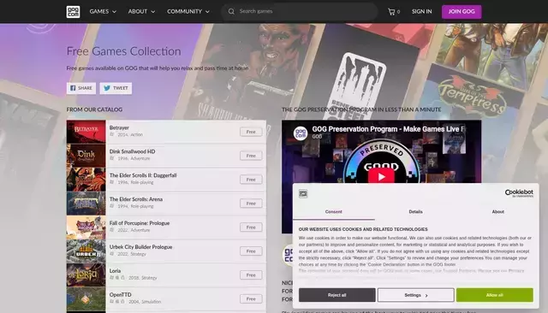The height and width of the screenshot is (313, 548).
Task: Switch to the About tab
Action: point(497,212)
